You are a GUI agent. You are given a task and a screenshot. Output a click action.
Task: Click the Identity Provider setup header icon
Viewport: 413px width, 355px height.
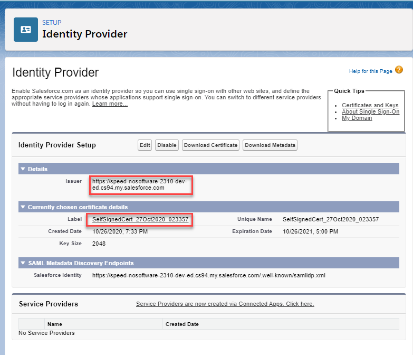(26, 30)
